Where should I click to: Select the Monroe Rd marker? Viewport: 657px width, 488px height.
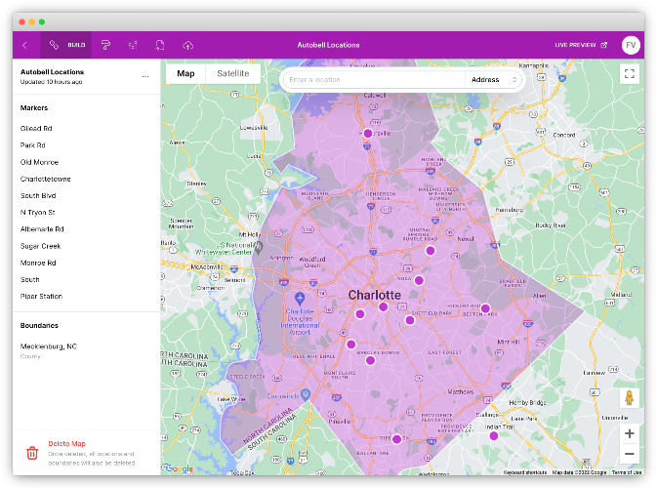coord(38,263)
